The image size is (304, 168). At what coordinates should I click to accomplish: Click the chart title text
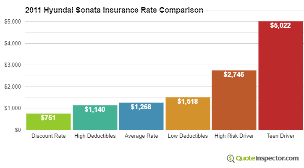pyautogui.click(x=114, y=10)
